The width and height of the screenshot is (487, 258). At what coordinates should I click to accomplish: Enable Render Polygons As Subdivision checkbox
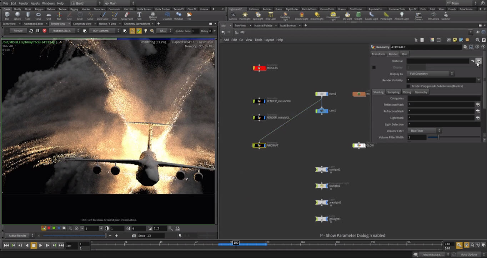coord(408,86)
